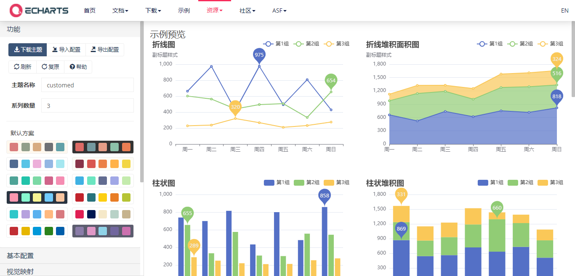Screen dimensions: 575x276
Task: Expand the 基本配置 section
Action: click(x=70, y=255)
